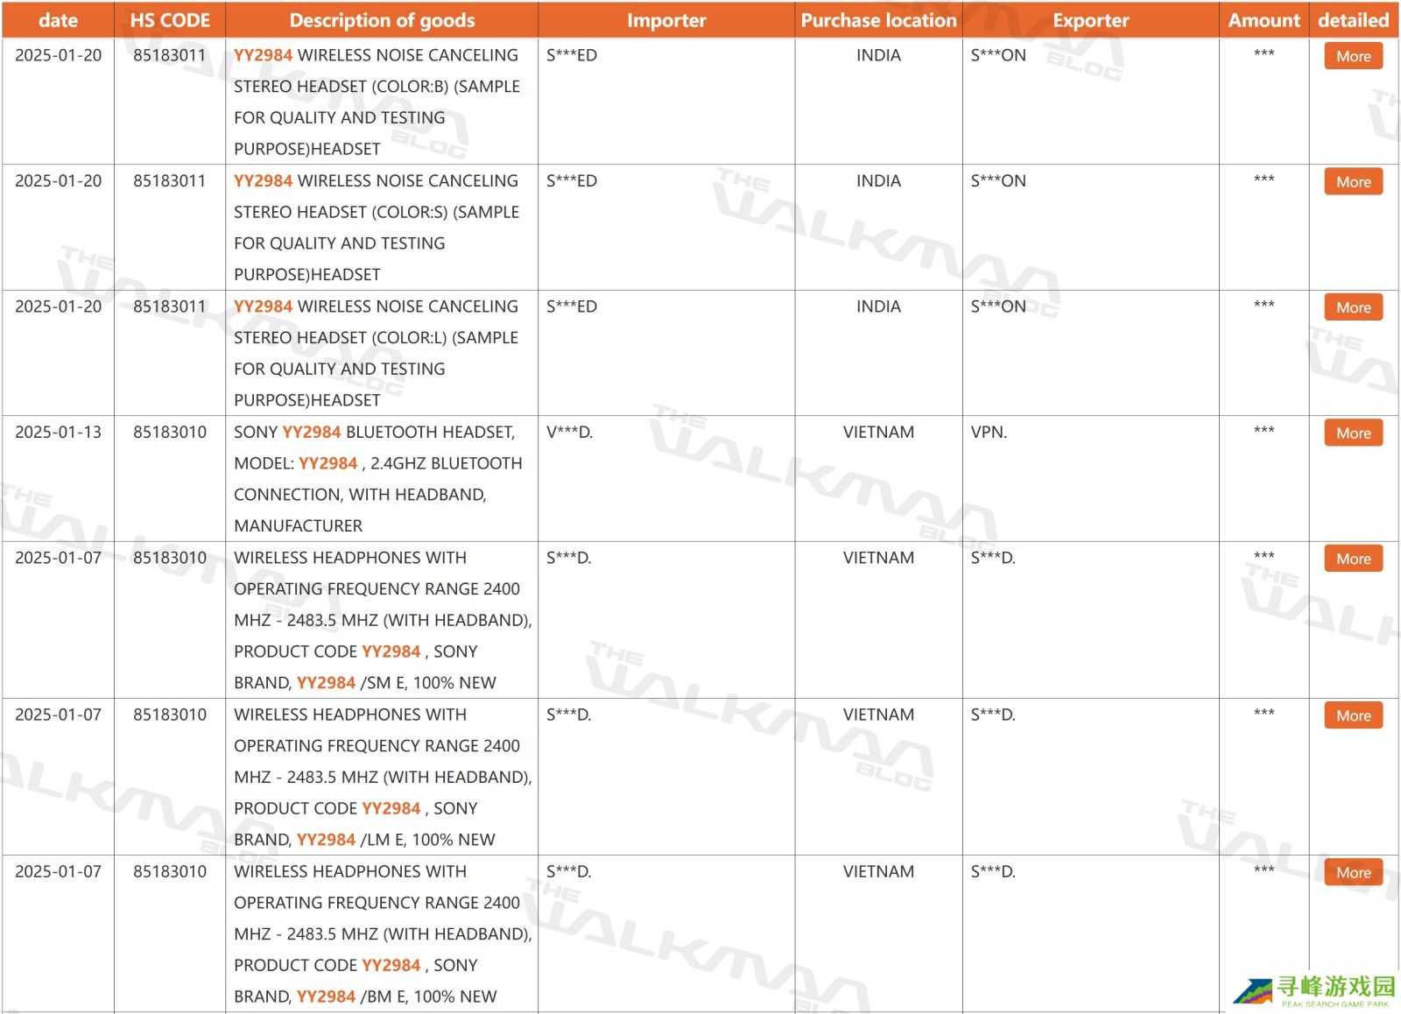Viewport: 1401px width, 1014px height.
Task: Show More details for the /SM E row
Action: 1353,559
